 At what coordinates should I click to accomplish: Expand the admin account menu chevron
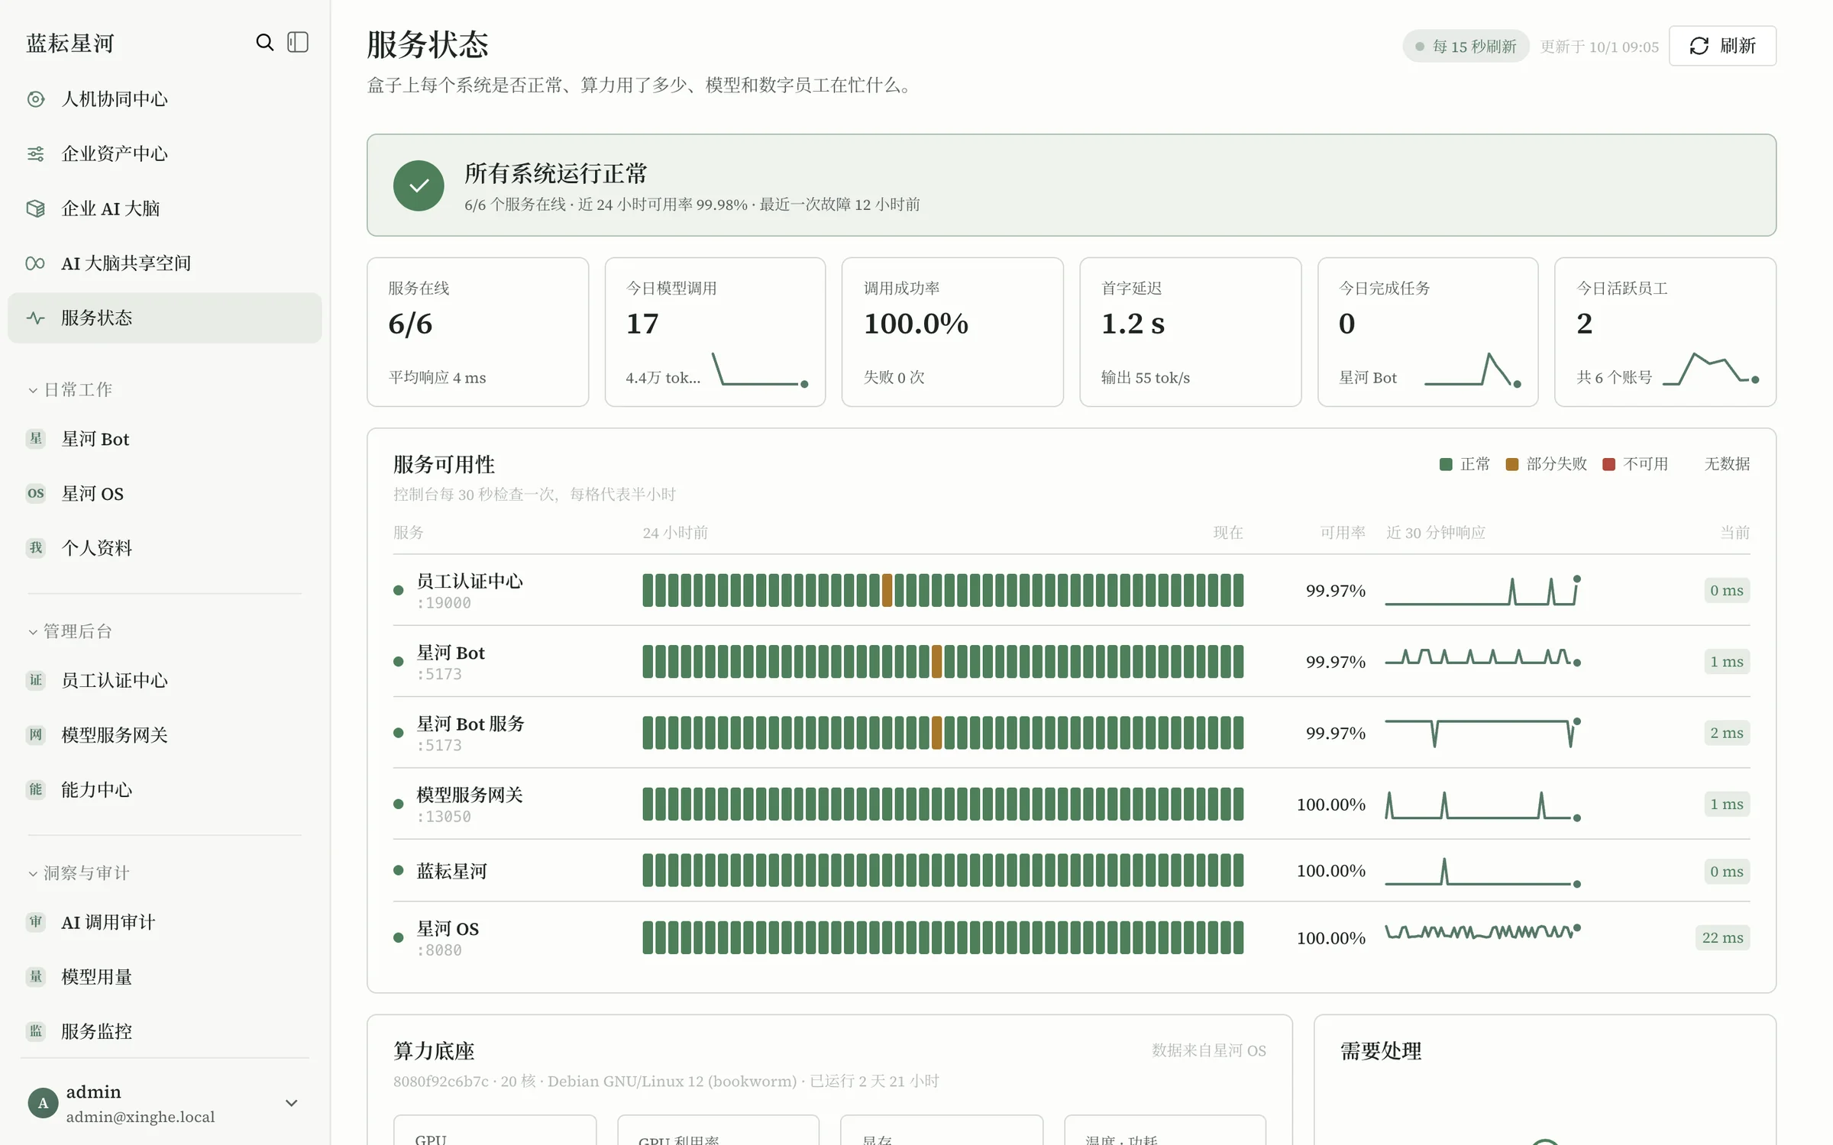pos(292,1103)
